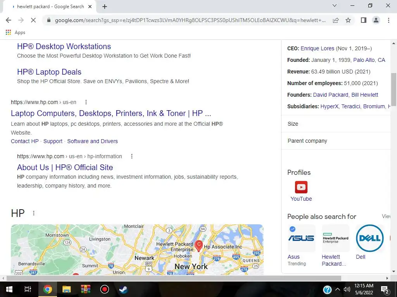Viewport: 397px width, 297px height.
Task: Expand the Size section
Action: [336, 124]
